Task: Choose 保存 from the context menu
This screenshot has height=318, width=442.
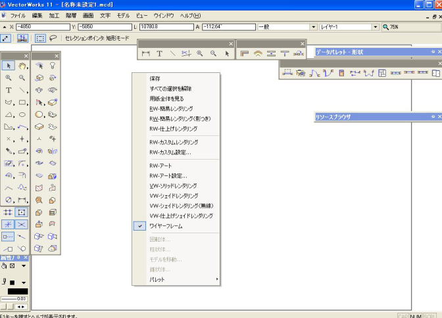Action: tap(176, 79)
